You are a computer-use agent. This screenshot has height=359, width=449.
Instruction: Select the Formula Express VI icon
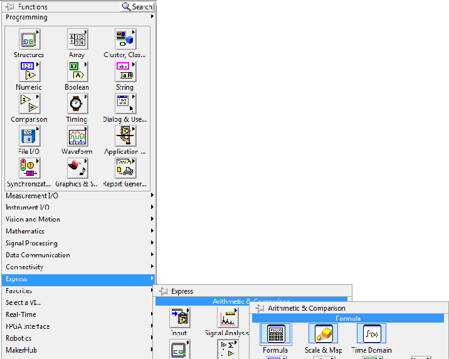(x=276, y=334)
